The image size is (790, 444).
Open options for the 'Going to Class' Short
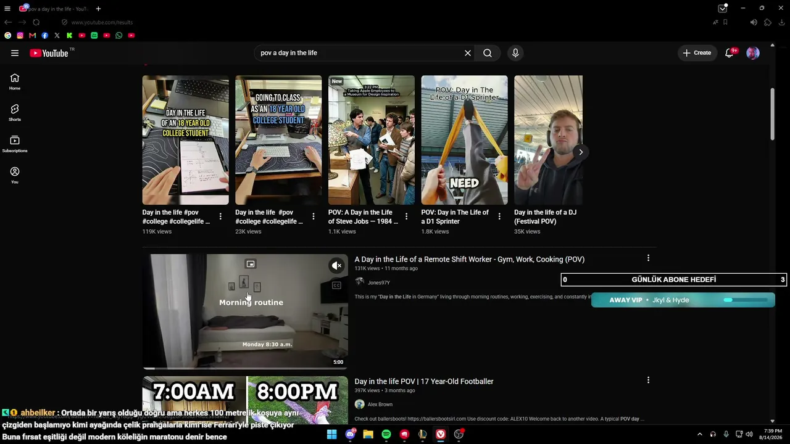pyautogui.click(x=314, y=217)
